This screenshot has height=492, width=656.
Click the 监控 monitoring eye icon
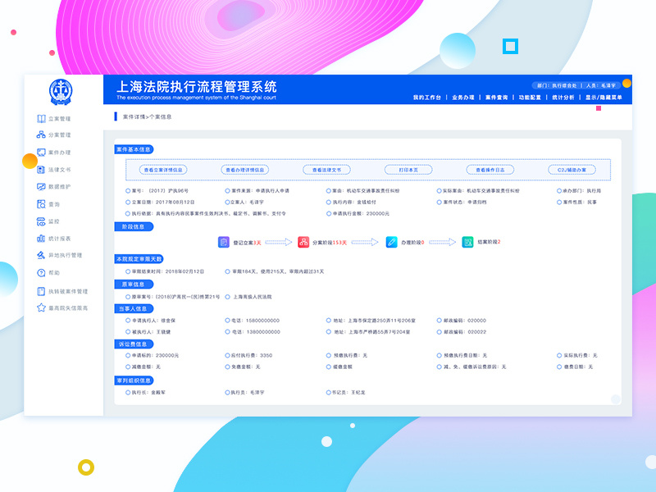click(x=41, y=221)
